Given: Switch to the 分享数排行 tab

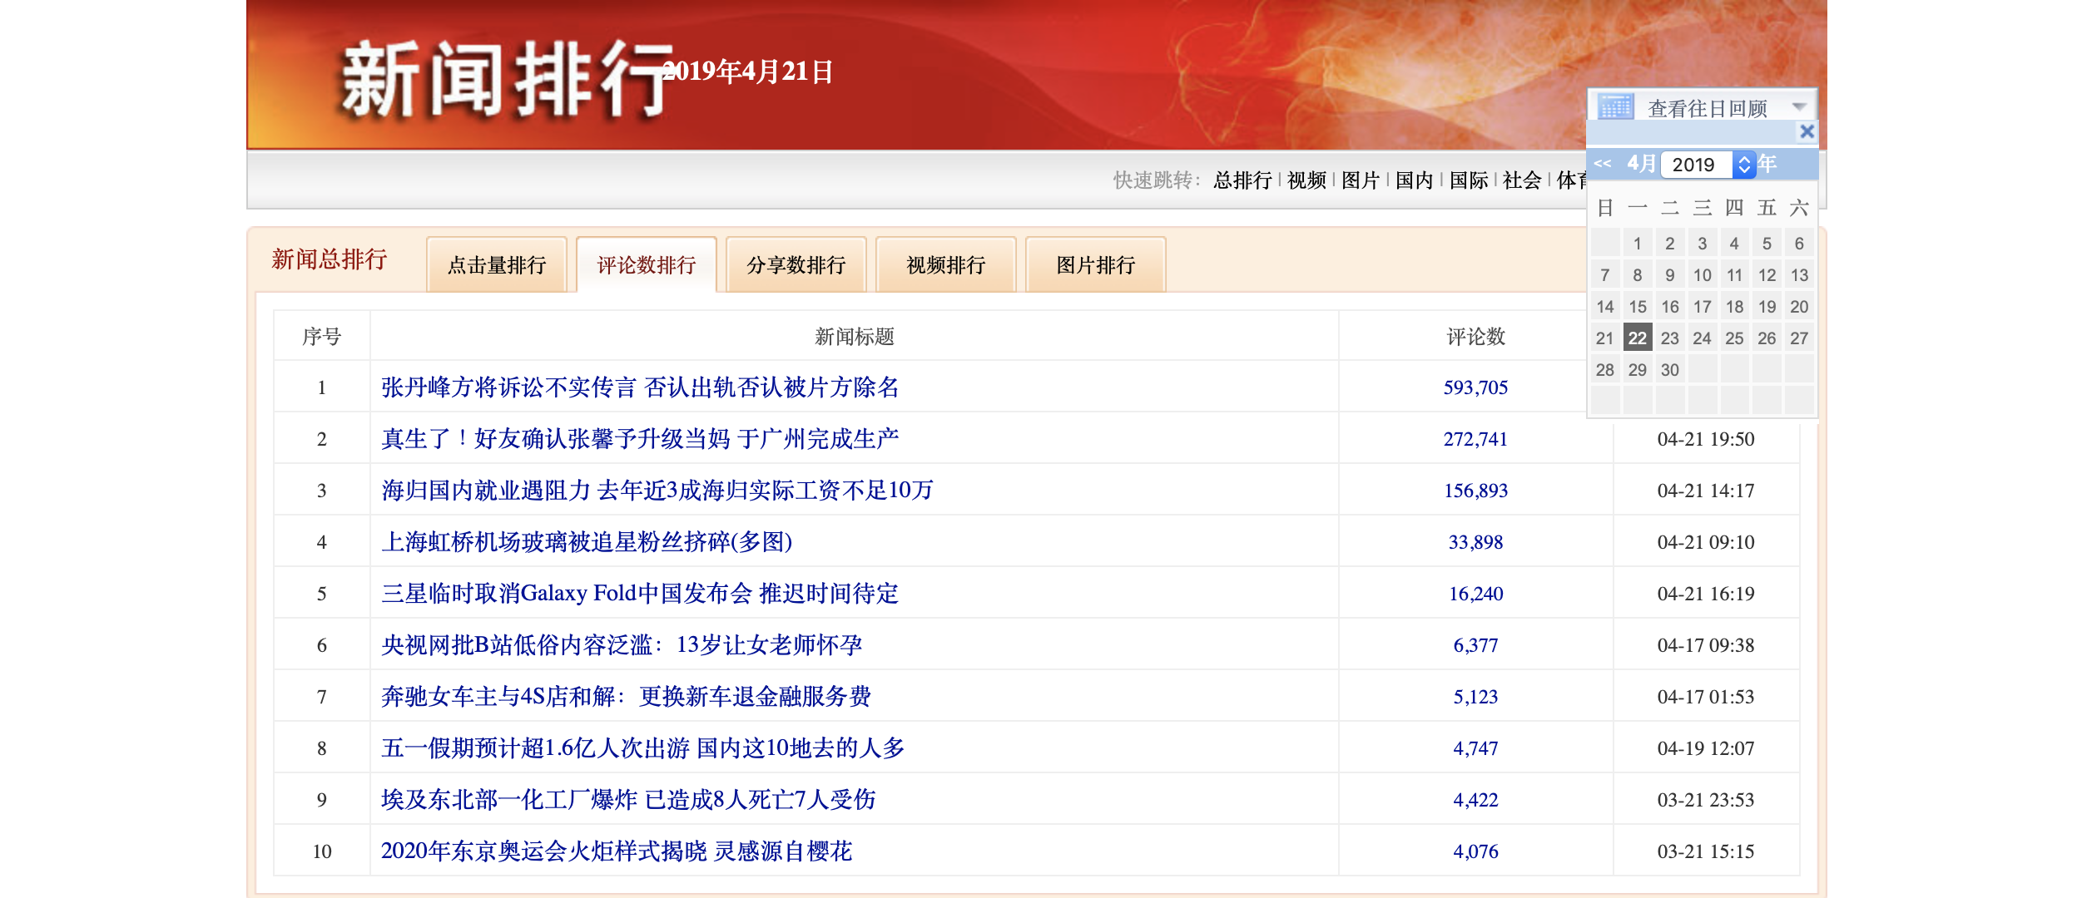Looking at the screenshot, I should click(796, 265).
